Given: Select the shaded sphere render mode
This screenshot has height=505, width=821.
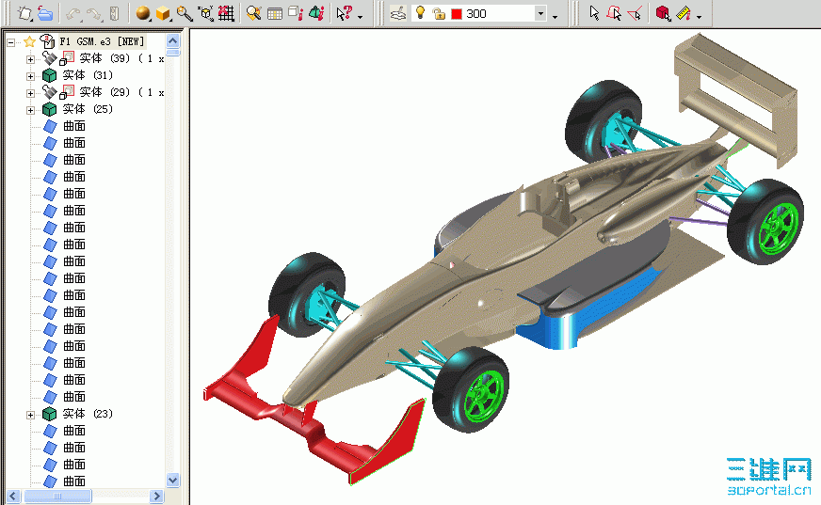Looking at the screenshot, I should coord(142,13).
